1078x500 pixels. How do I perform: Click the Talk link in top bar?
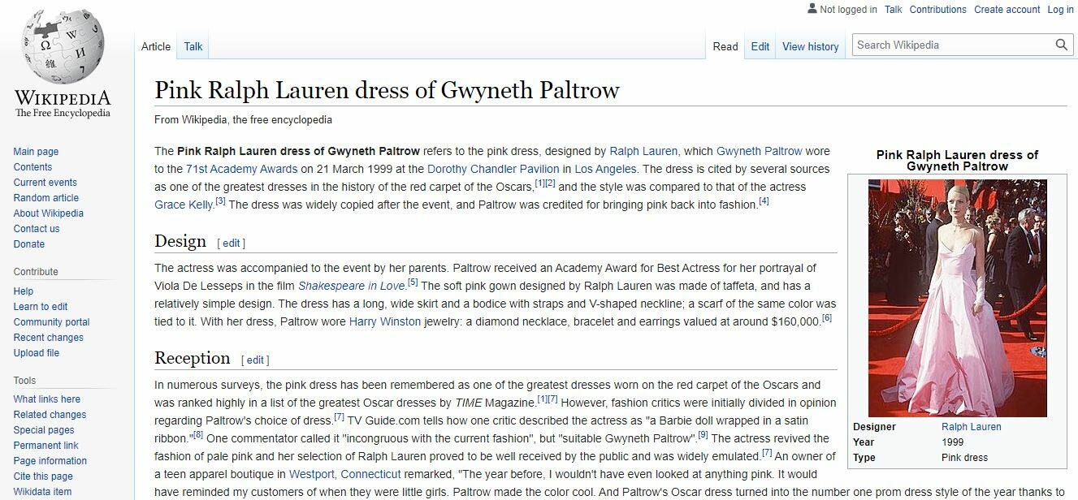tap(894, 10)
